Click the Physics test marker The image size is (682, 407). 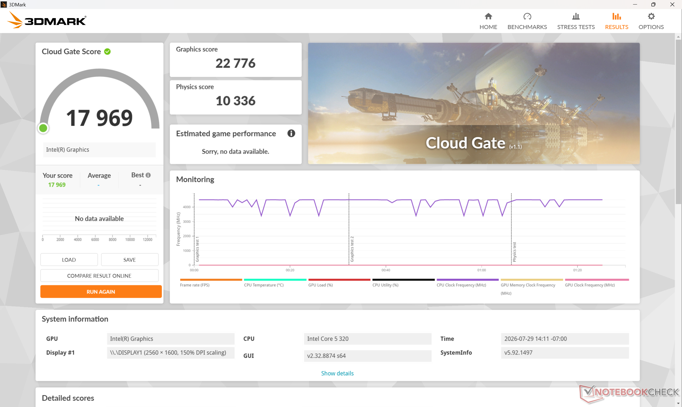coord(514,252)
